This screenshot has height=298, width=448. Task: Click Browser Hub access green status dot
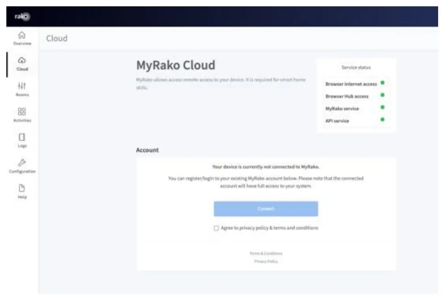[382, 95]
